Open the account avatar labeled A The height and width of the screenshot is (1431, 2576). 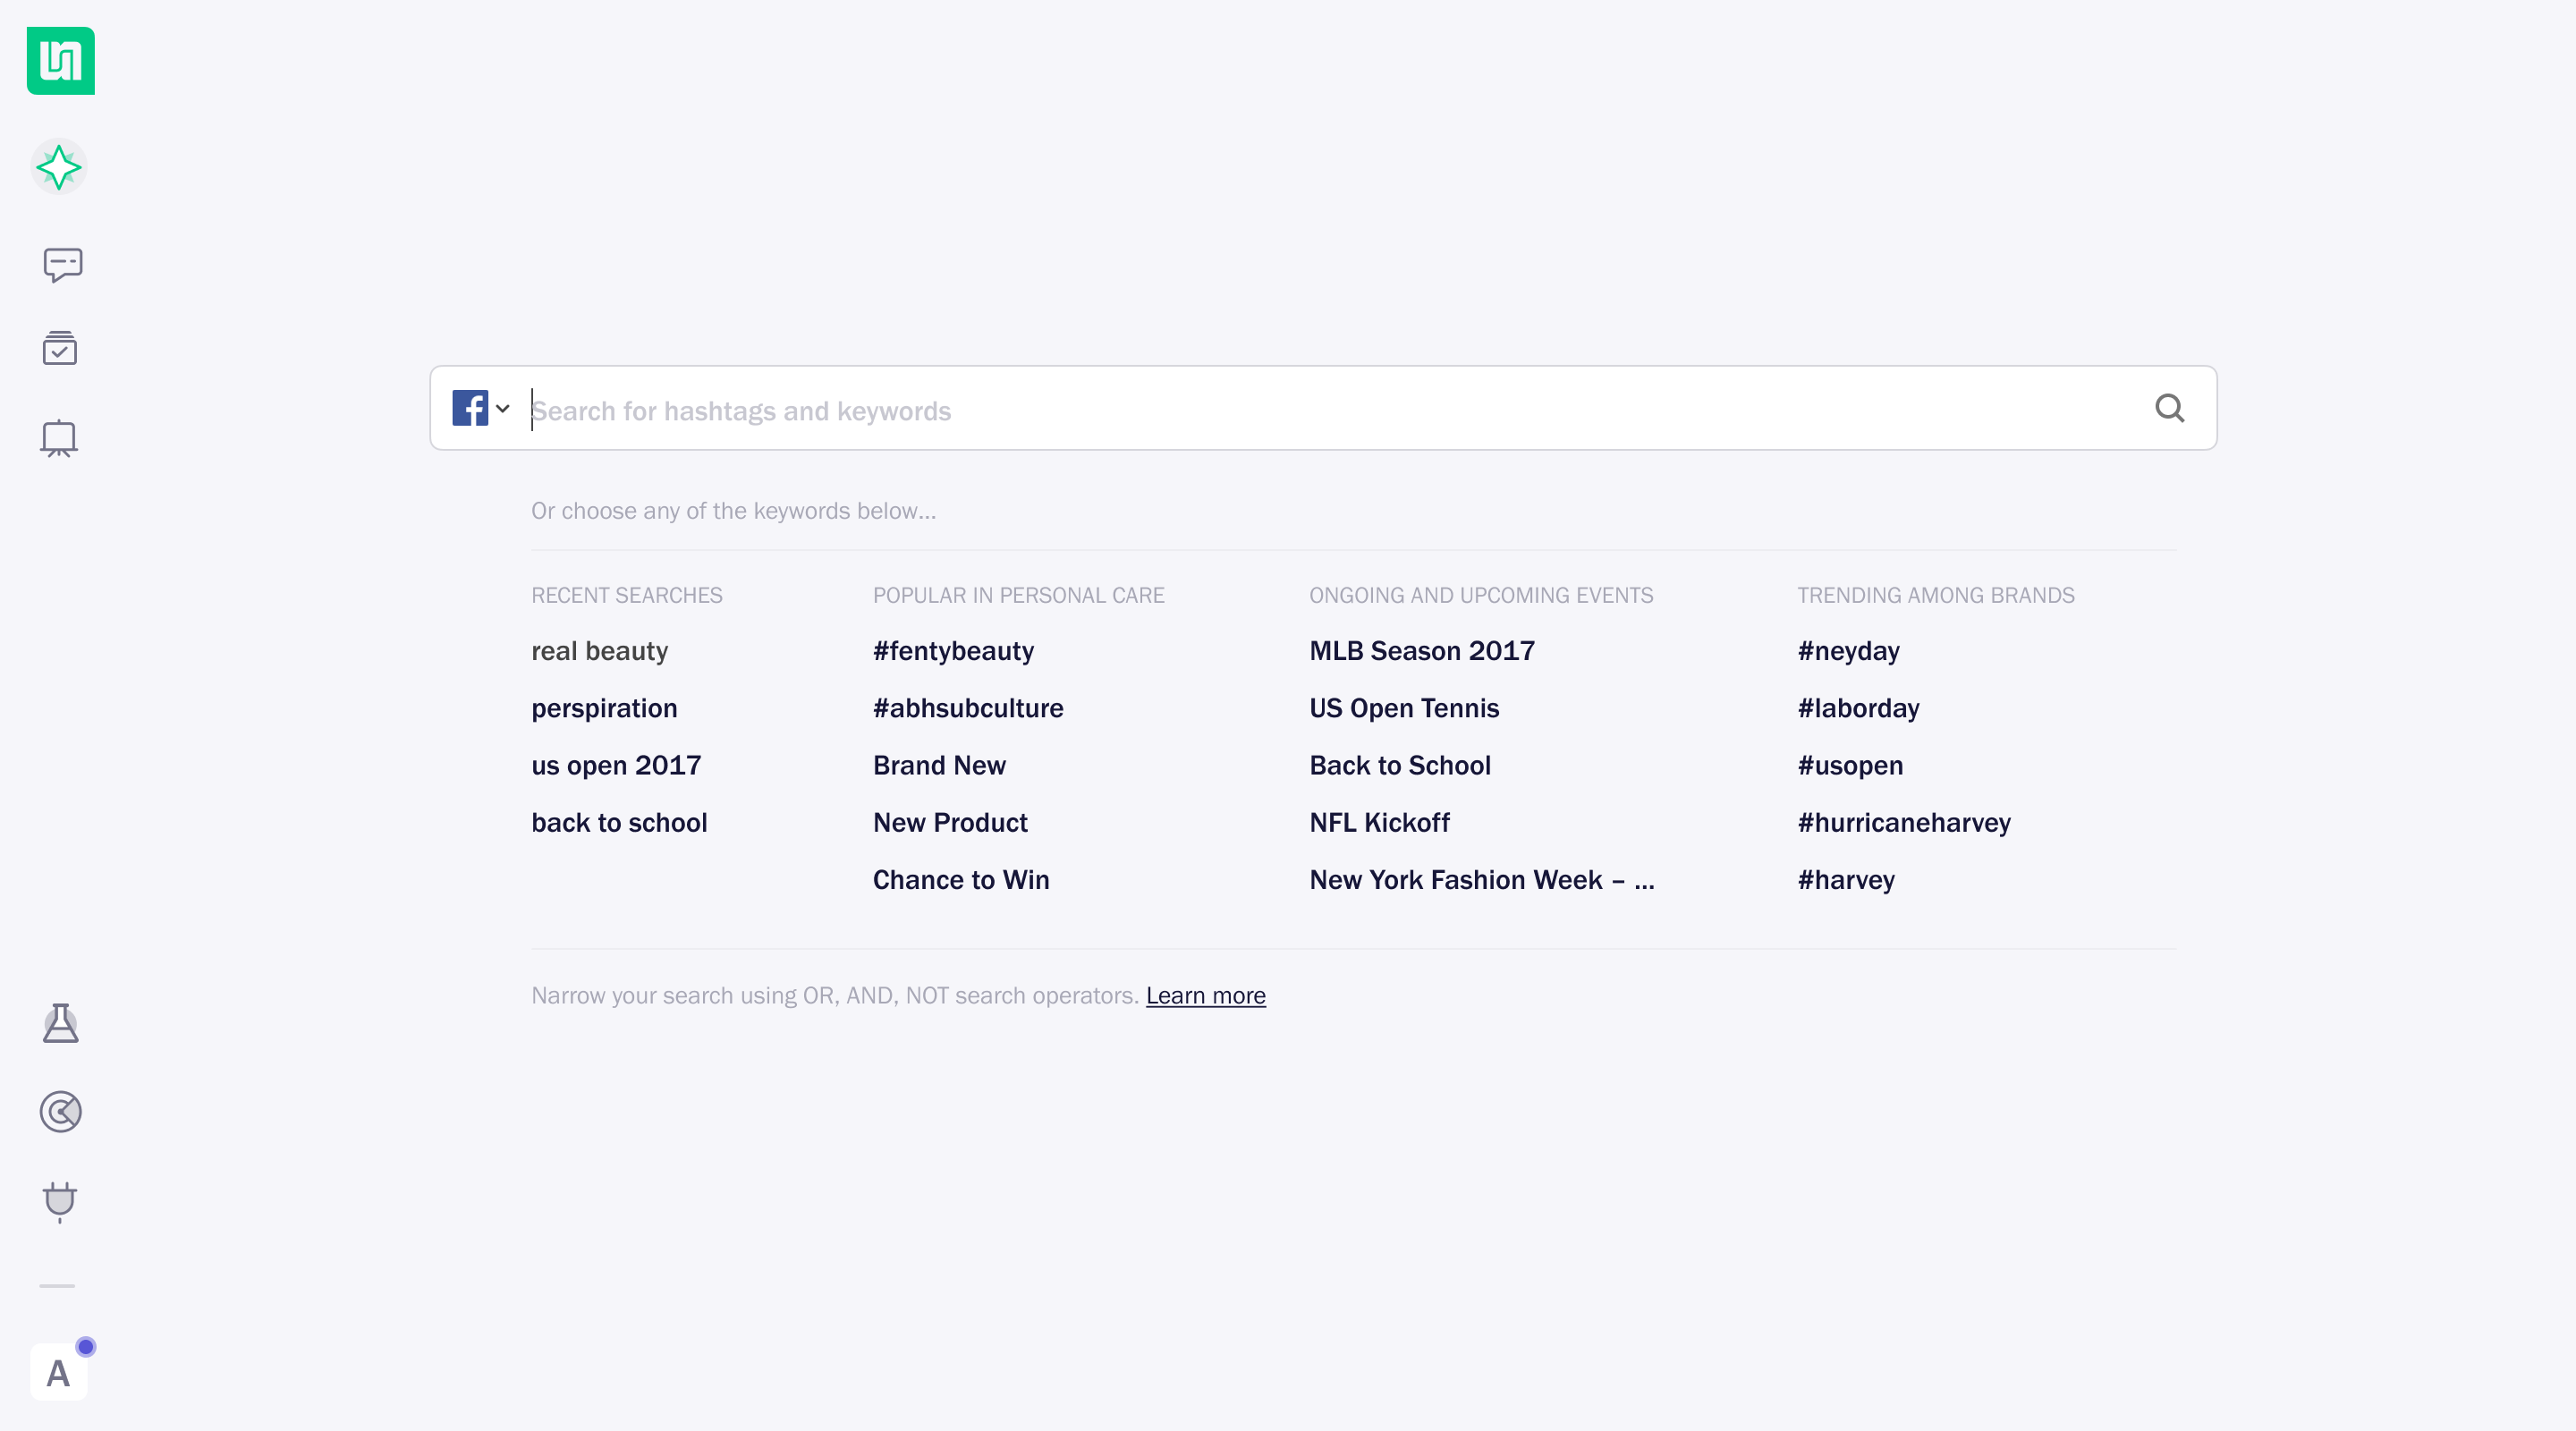(x=59, y=1372)
